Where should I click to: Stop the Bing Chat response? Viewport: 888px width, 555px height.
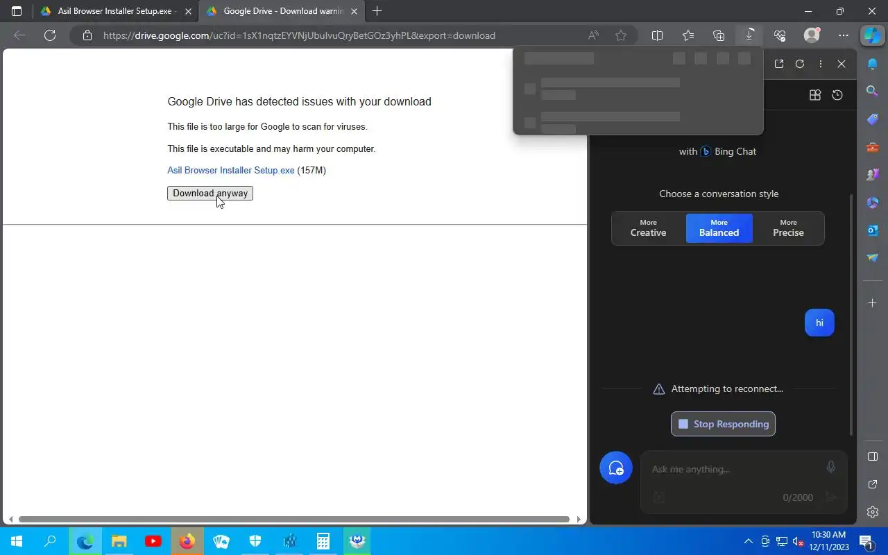pyautogui.click(x=723, y=424)
